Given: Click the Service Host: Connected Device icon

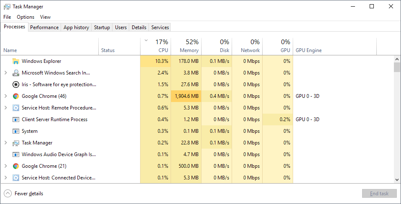Looking at the screenshot, I should 16,178.
